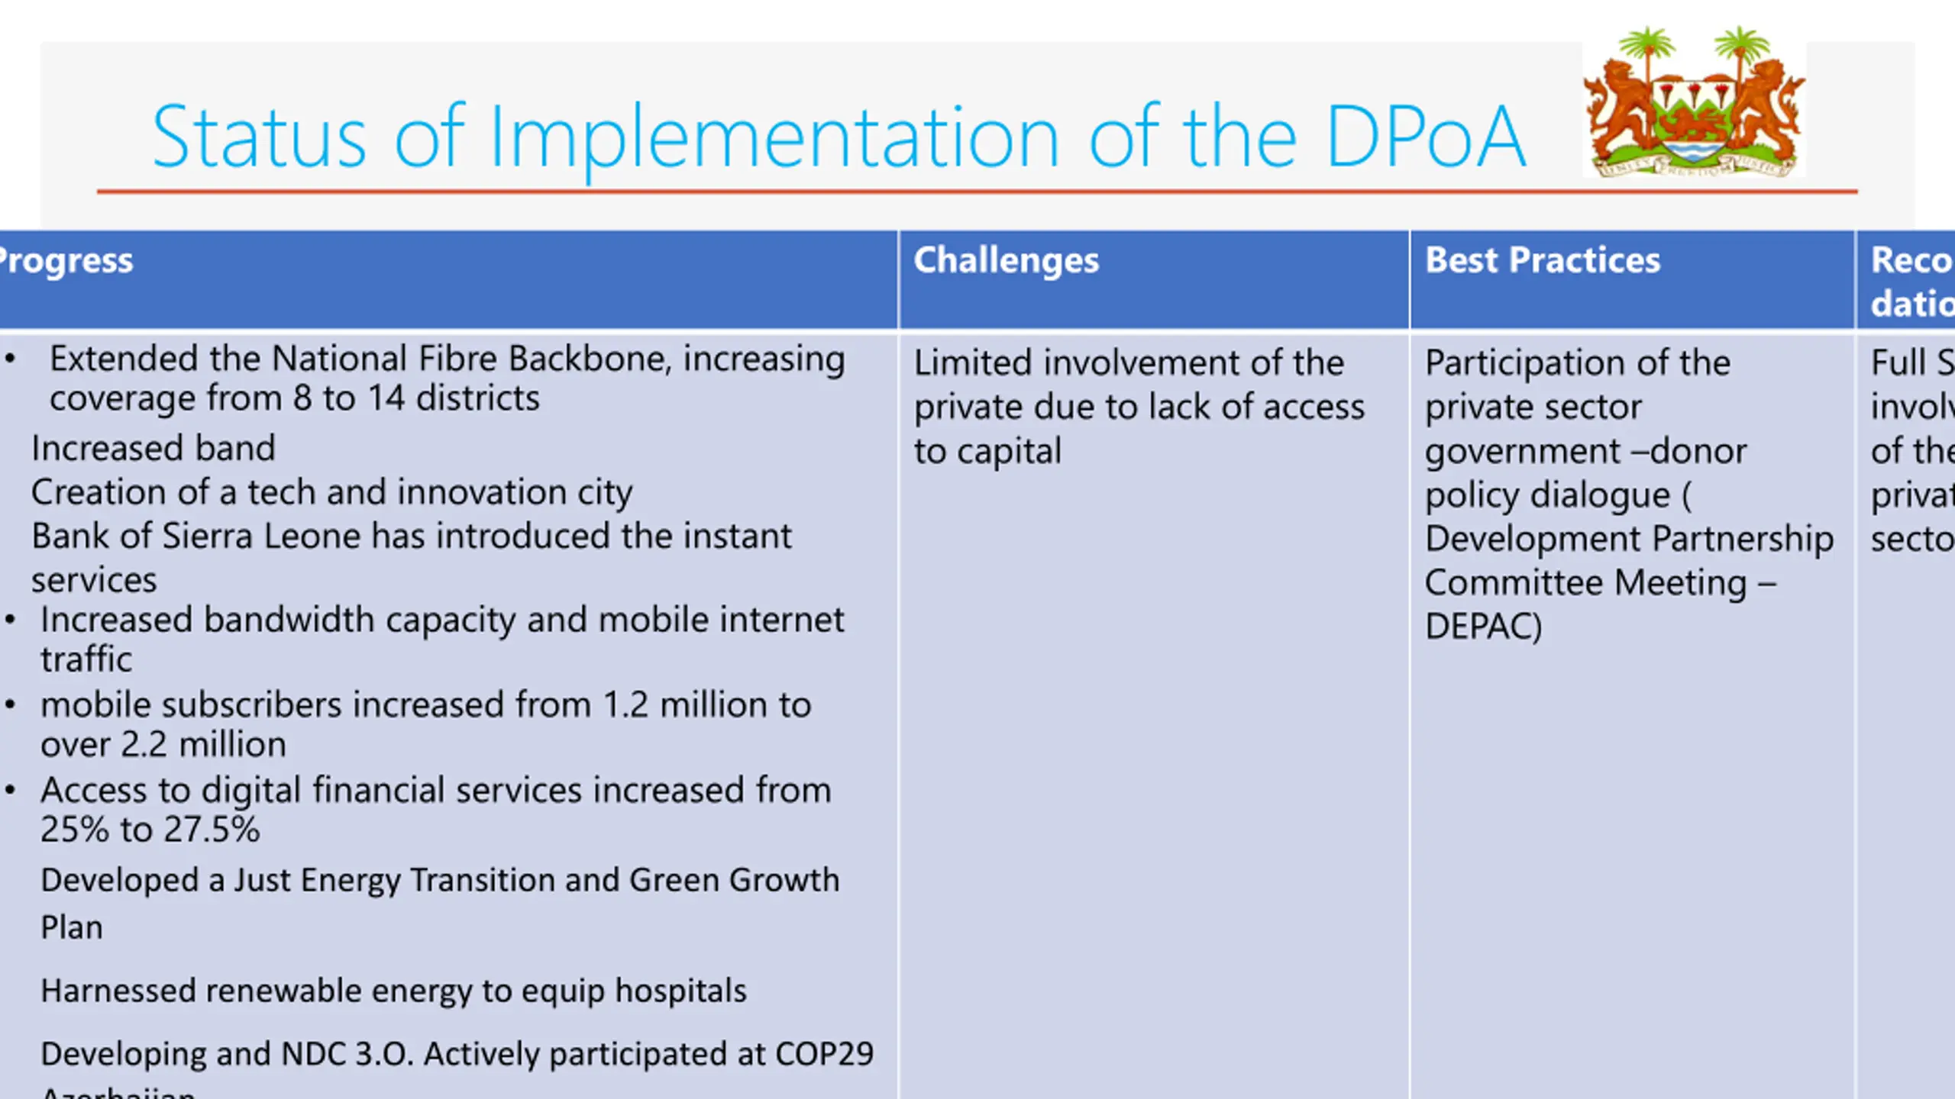Image resolution: width=1955 pixels, height=1099 pixels.
Task: Click the partially visible Recommendations header
Action: coord(1911,281)
